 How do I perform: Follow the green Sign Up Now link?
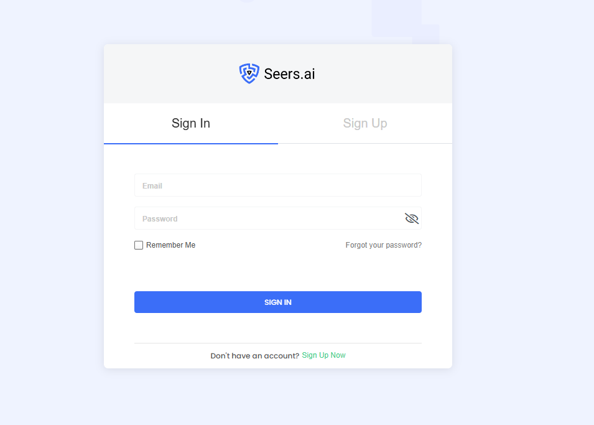pos(323,355)
